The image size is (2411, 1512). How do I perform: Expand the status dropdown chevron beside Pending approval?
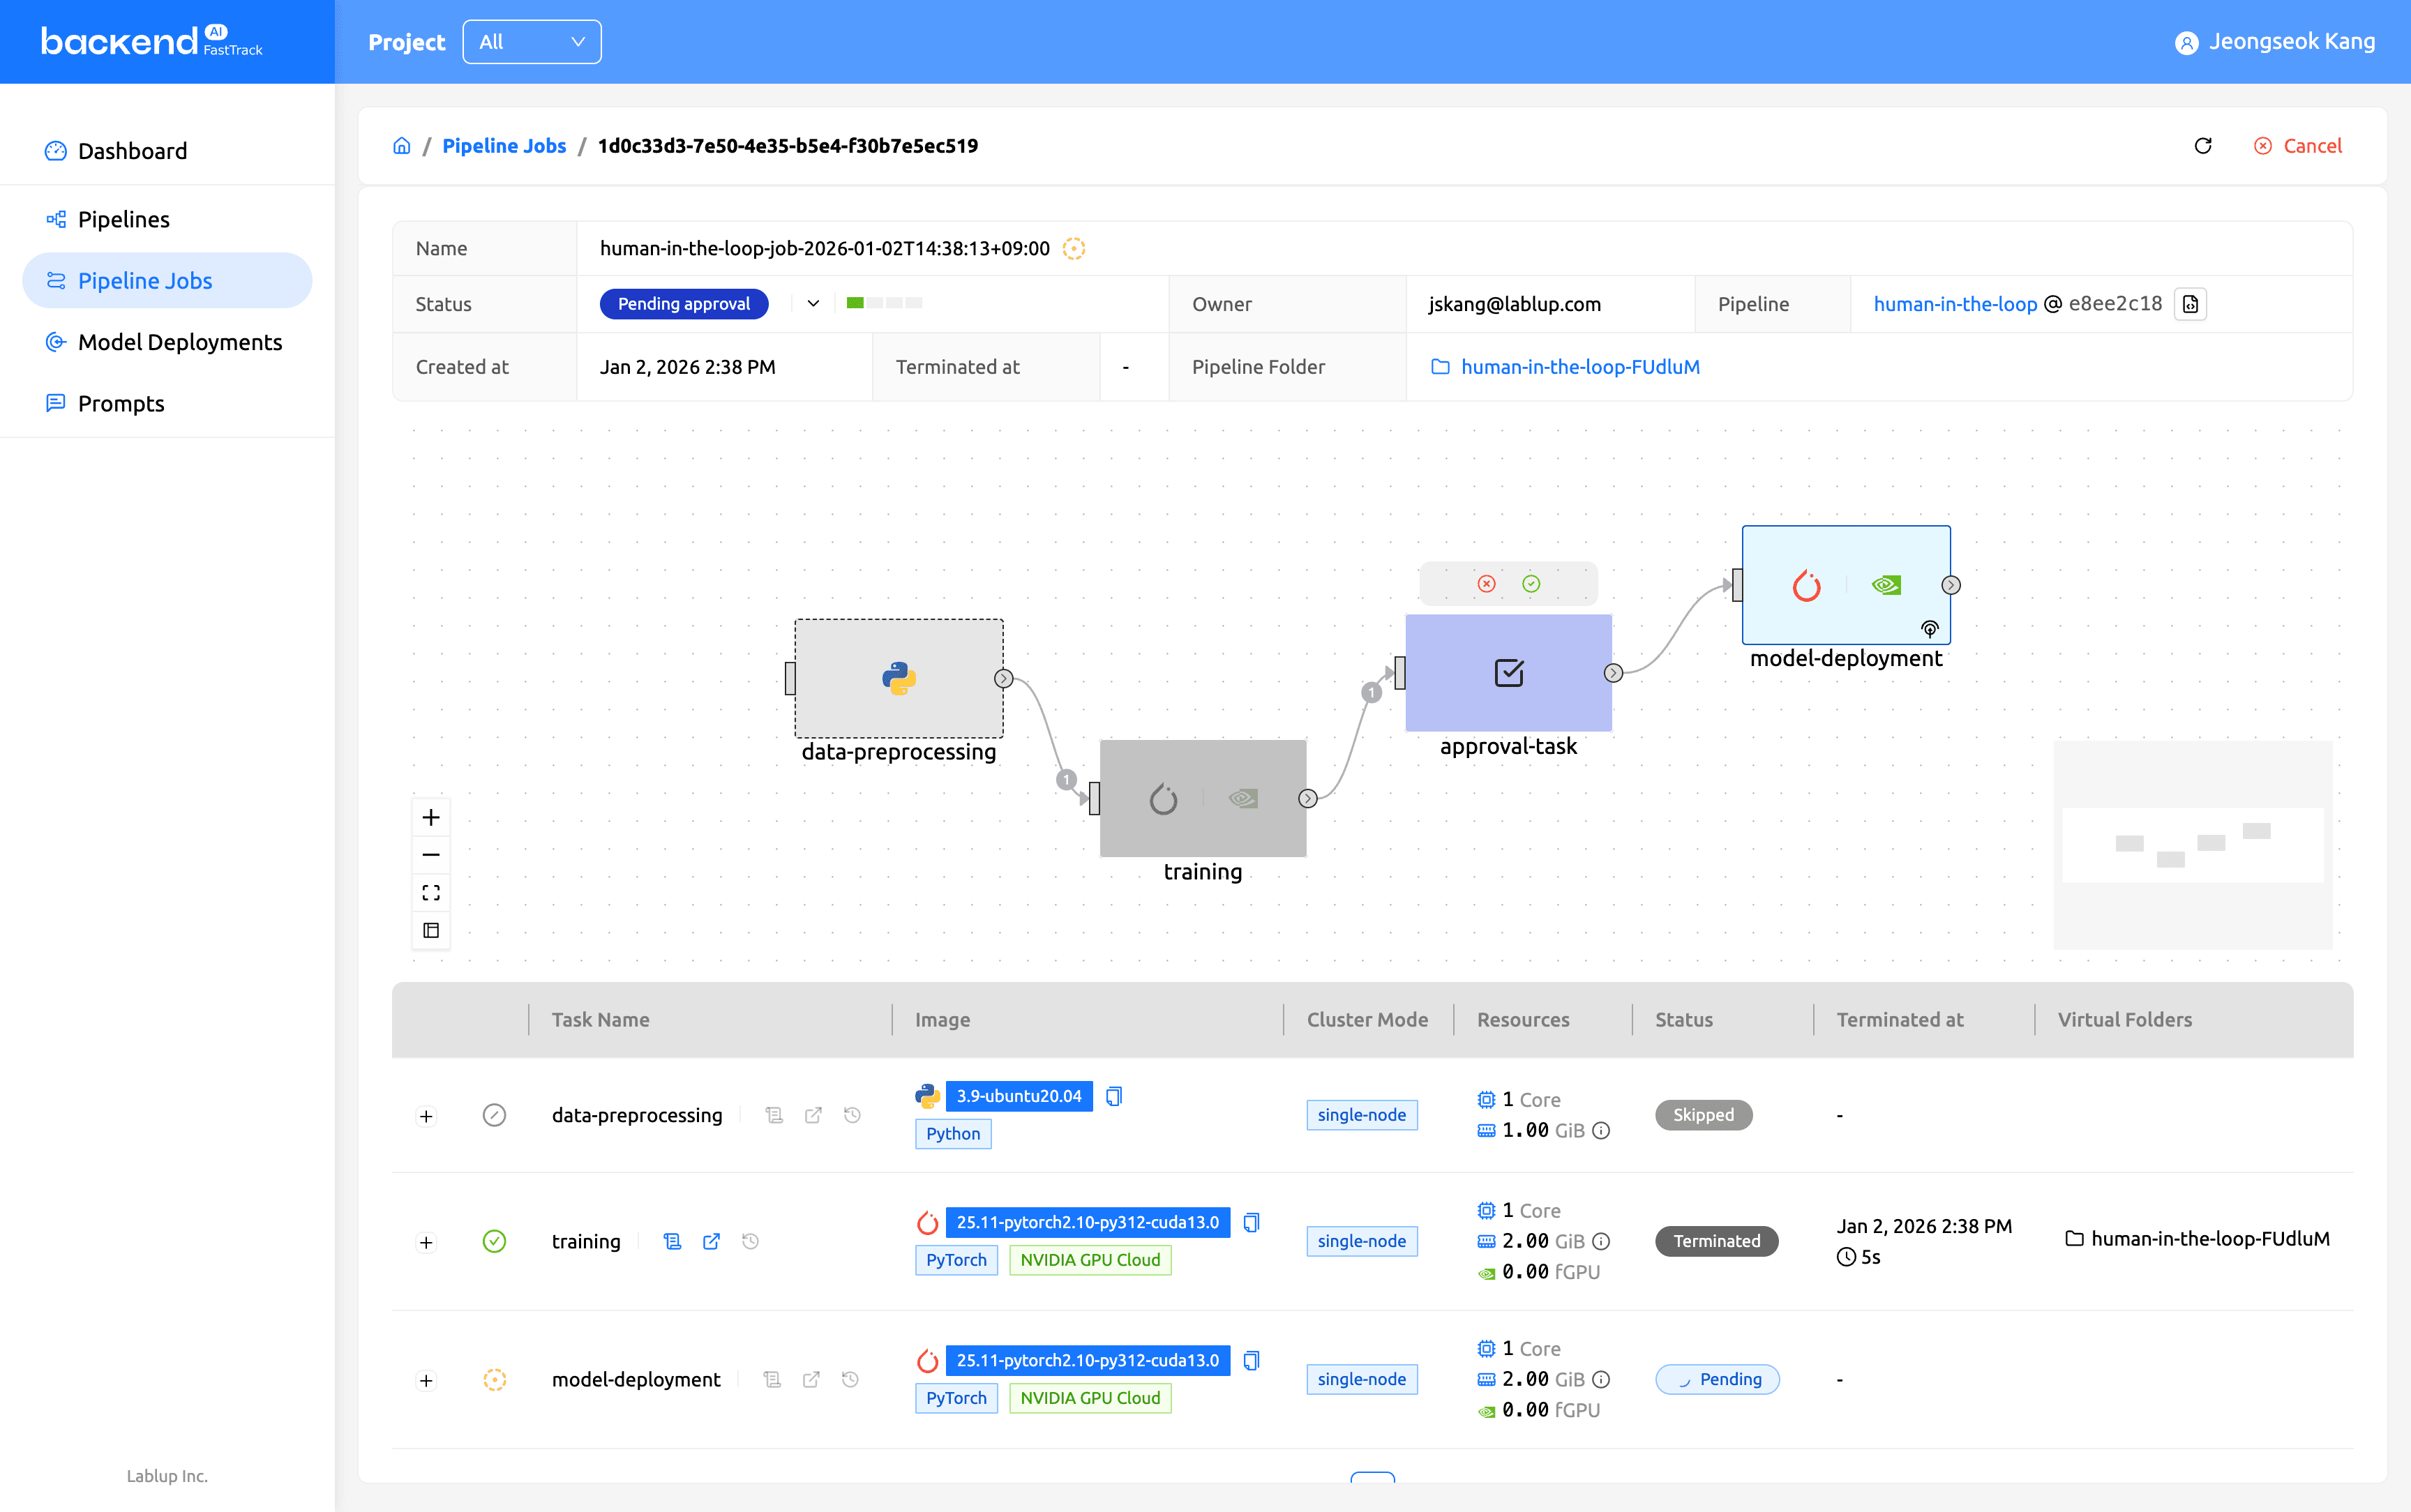(813, 304)
